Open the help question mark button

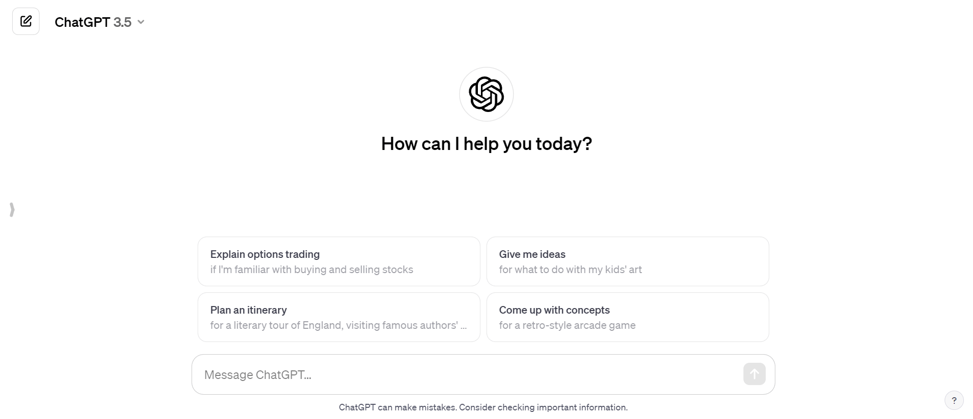pos(954,400)
